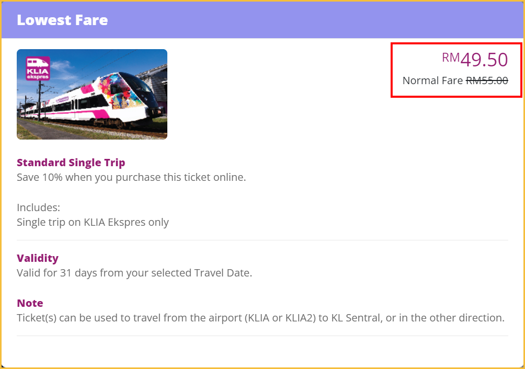Click the RM currency symbol beside 49.50
This screenshot has width=525, height=369.
450,57
